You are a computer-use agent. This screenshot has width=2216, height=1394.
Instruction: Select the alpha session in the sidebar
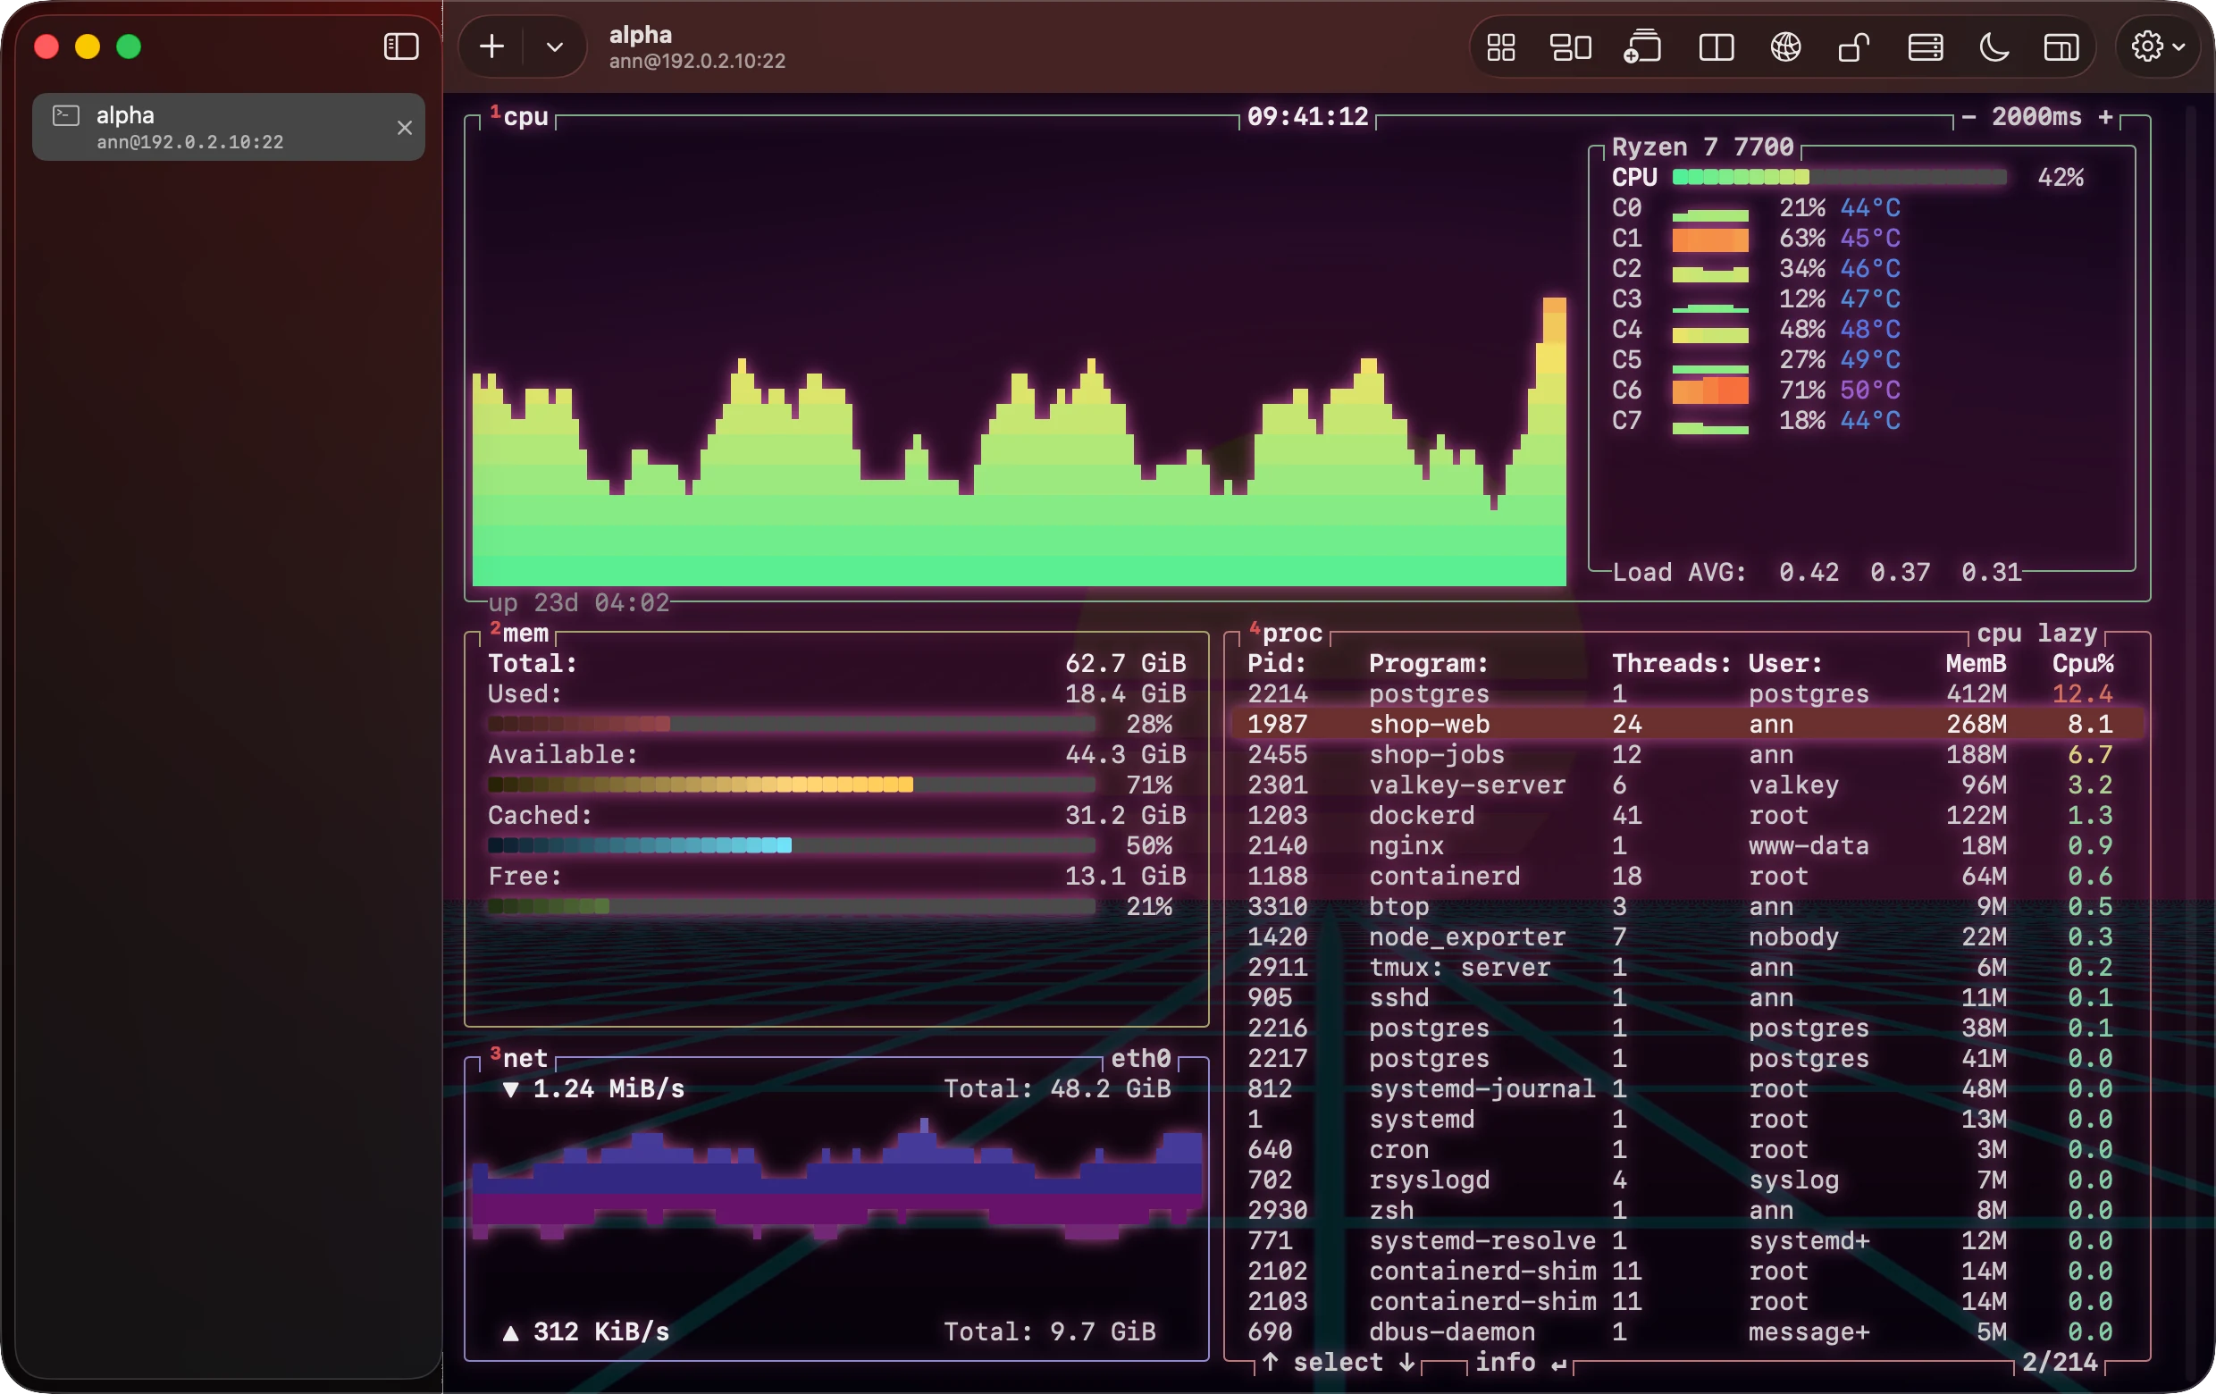click(228, 127)
